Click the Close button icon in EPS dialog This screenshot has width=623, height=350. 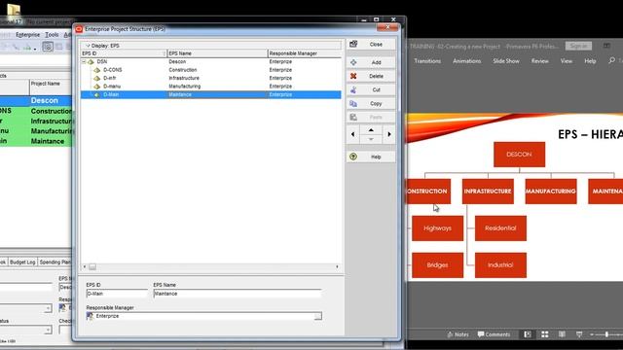click(x=353, y=44)
